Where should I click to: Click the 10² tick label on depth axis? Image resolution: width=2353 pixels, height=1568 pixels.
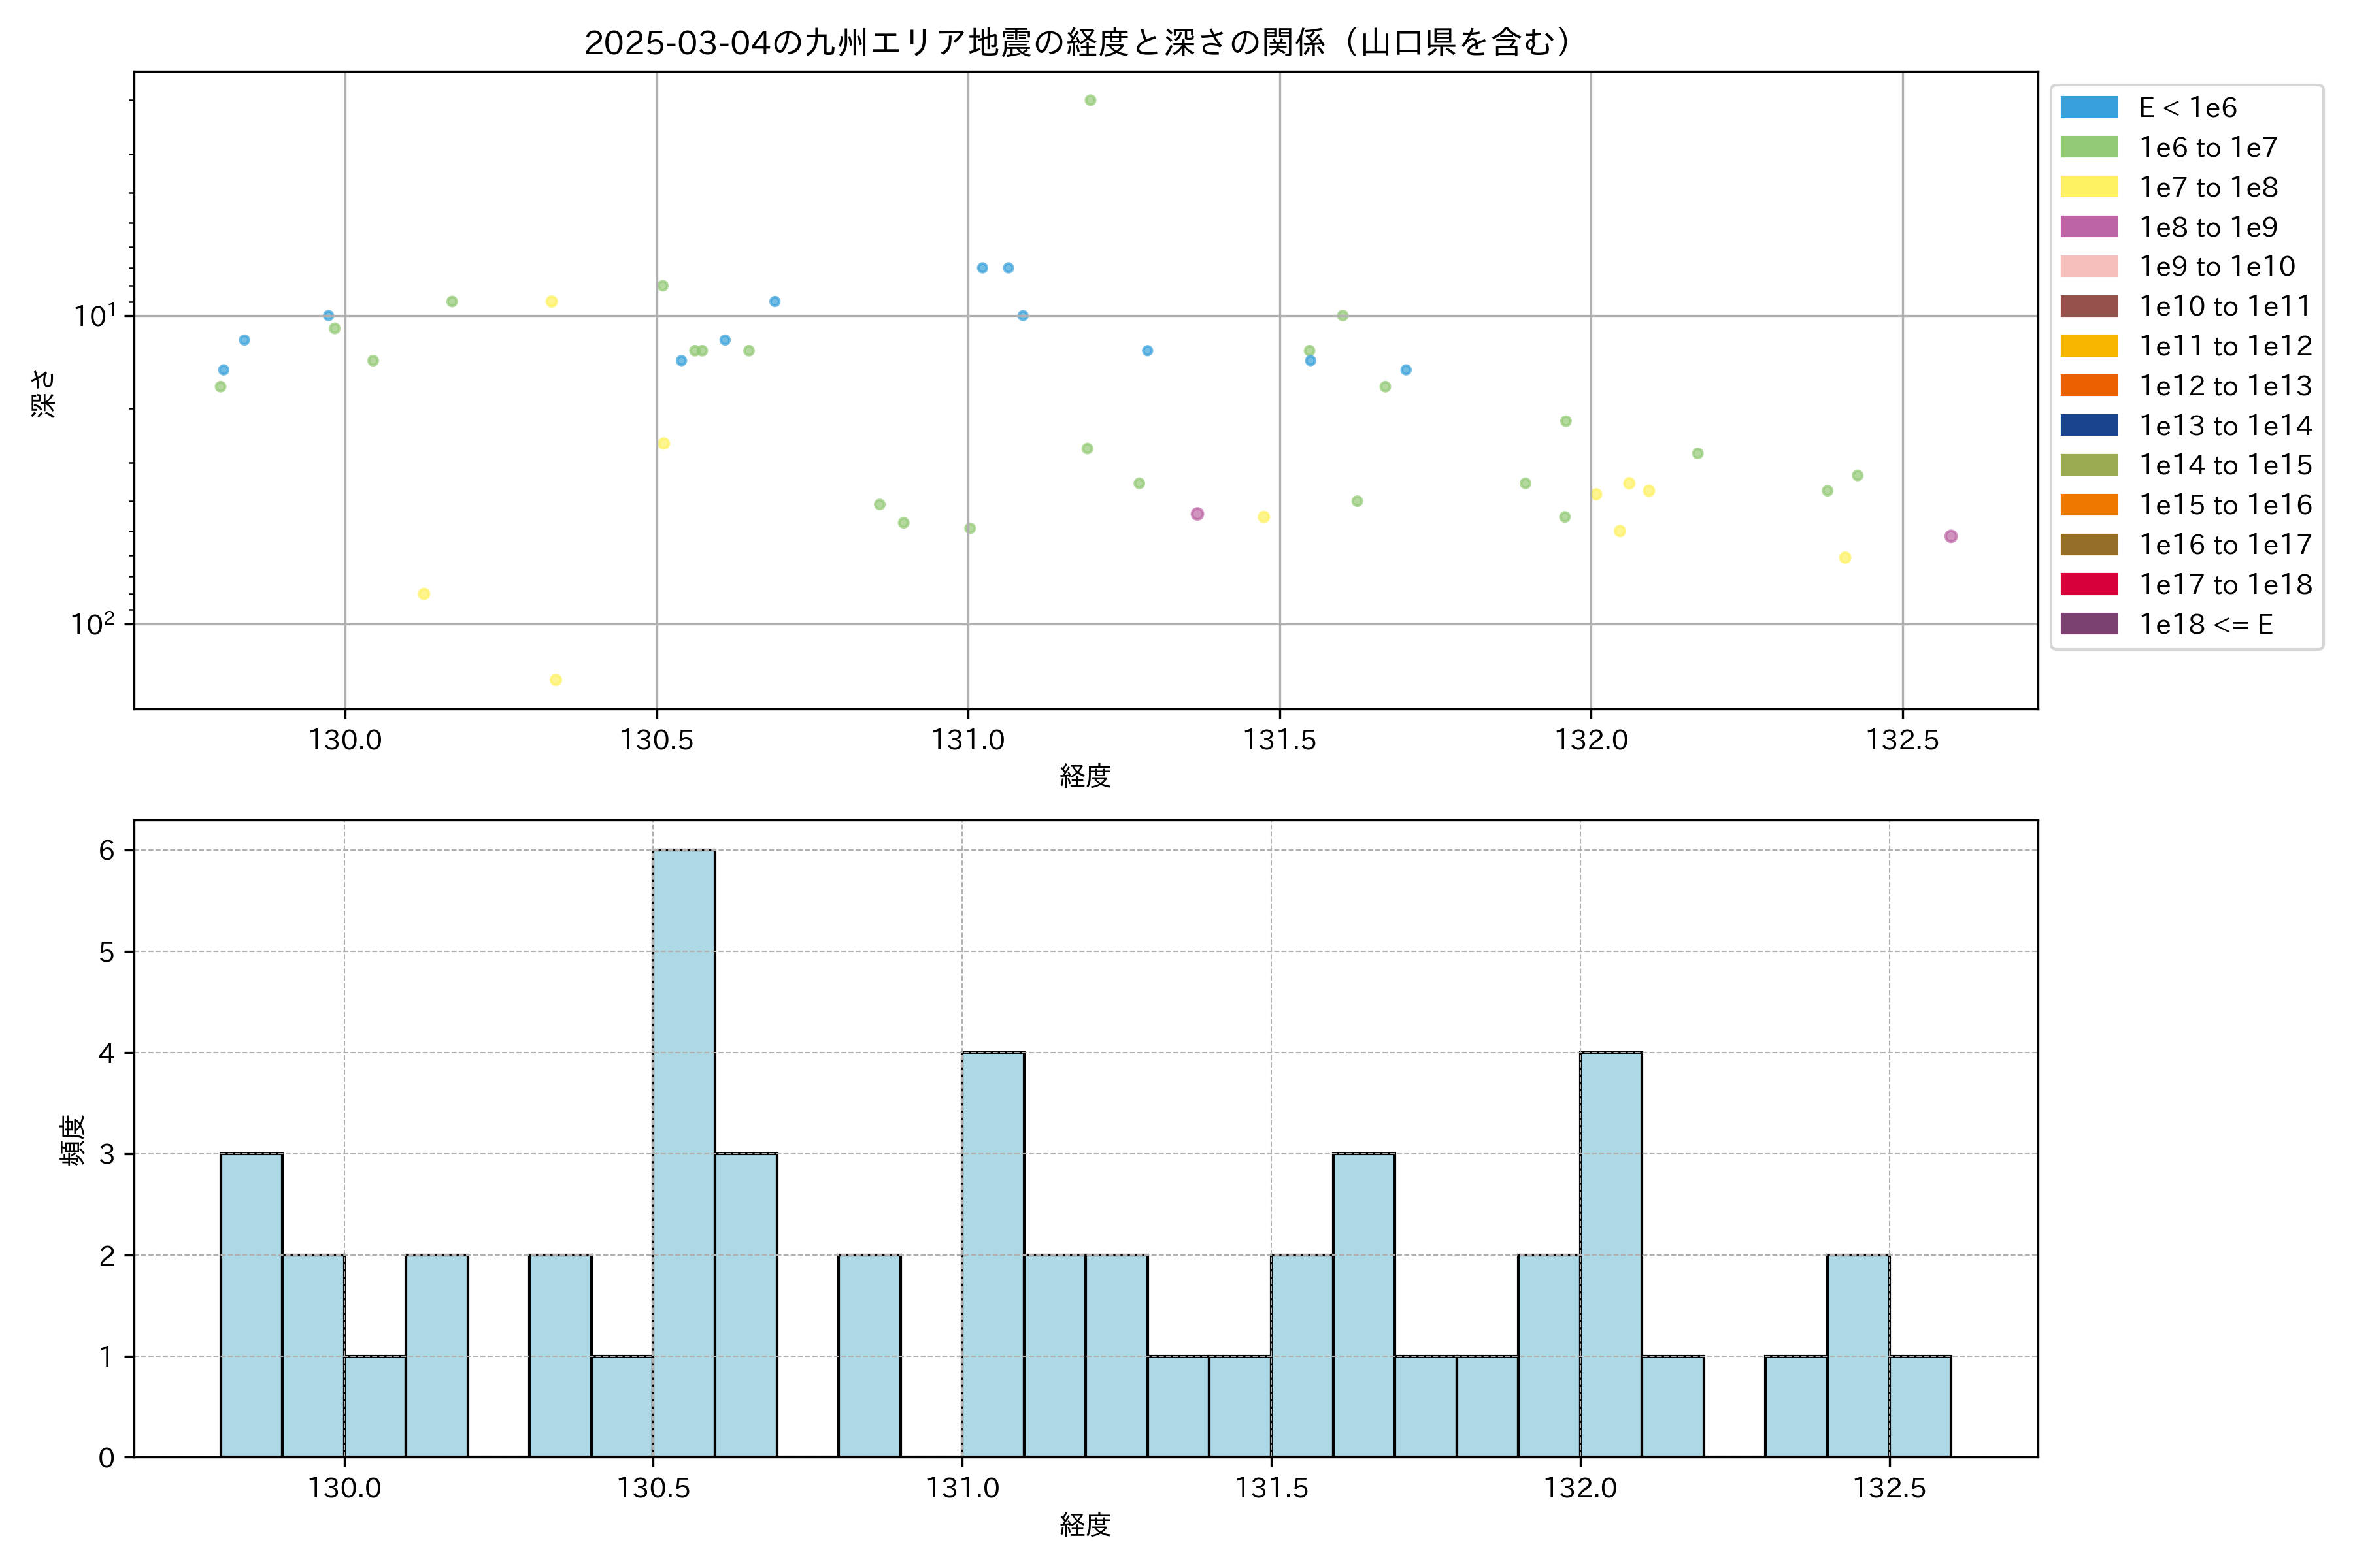click(x=92, y=624)
